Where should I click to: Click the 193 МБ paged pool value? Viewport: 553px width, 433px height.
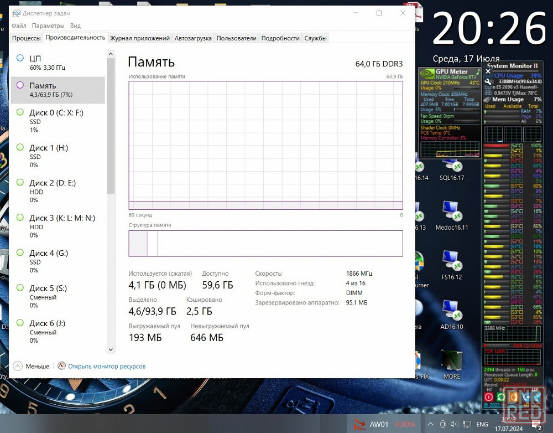[145, 338]
